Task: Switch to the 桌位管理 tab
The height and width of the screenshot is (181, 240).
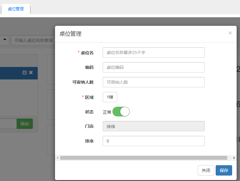Action: tap(16, 9)
